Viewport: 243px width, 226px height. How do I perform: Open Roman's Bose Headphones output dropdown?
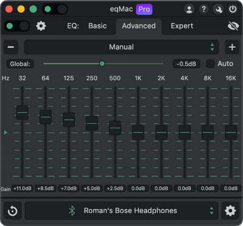(122, 211)
